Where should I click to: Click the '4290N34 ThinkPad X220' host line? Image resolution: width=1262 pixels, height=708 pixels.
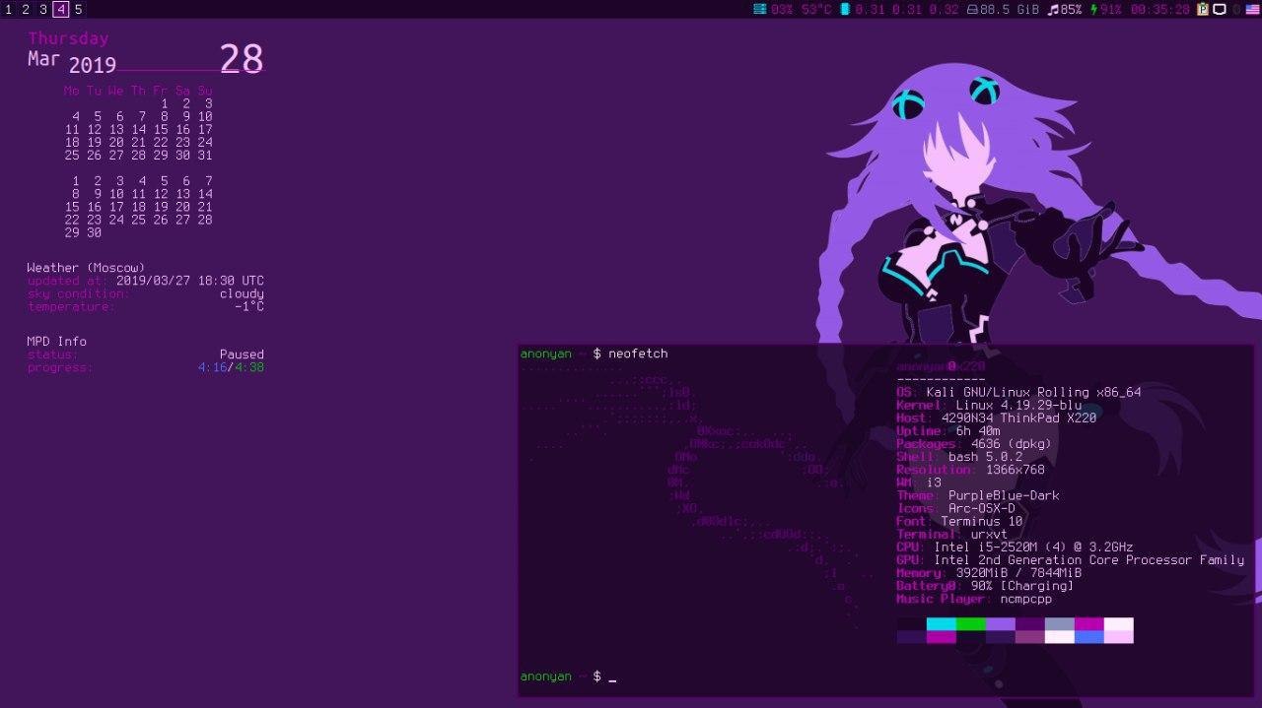pyautogui.click(x=1018, y=418)
